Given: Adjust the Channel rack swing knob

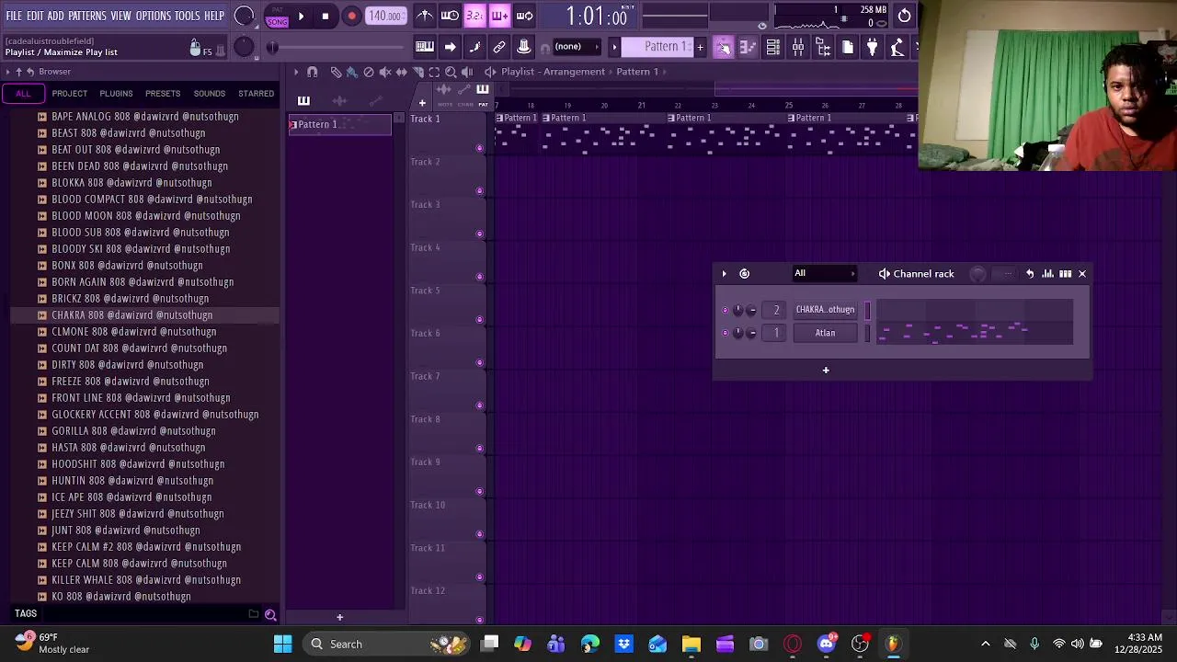Looking at the screenshot, I should click(x=977, y=273).
